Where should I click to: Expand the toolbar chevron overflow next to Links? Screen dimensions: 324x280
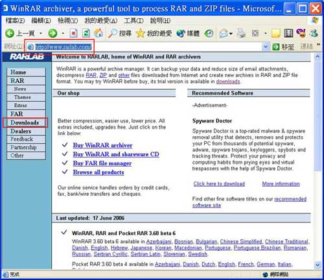coord(318,45)
